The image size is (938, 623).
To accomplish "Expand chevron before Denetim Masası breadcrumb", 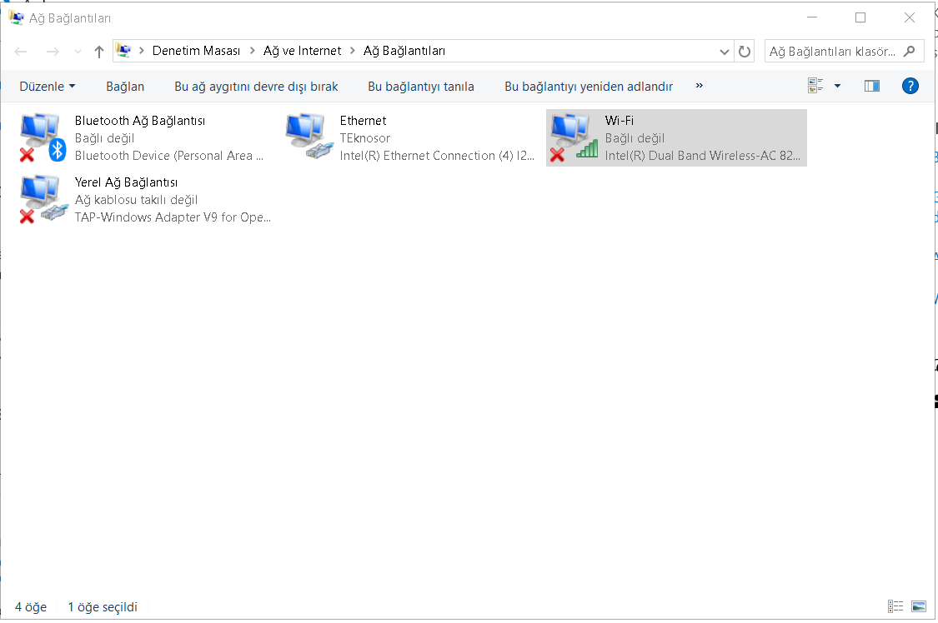I will [x=142, y=51].
